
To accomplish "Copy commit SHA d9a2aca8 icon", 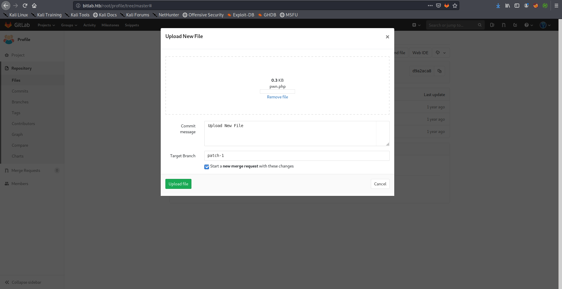I will [x=439, y=71].
